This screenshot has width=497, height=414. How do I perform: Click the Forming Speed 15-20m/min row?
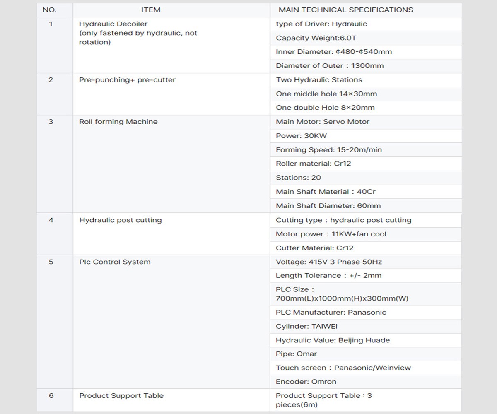click(x=329, y=150)
